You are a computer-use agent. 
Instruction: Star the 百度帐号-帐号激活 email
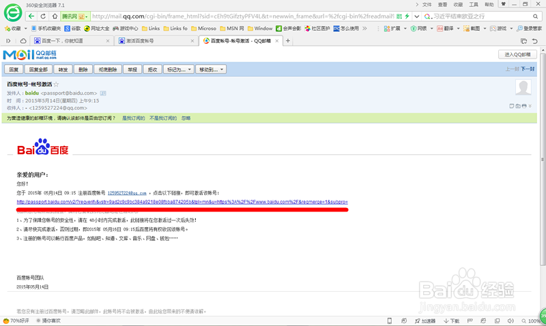pyautogui.click(x=56, y=84)
